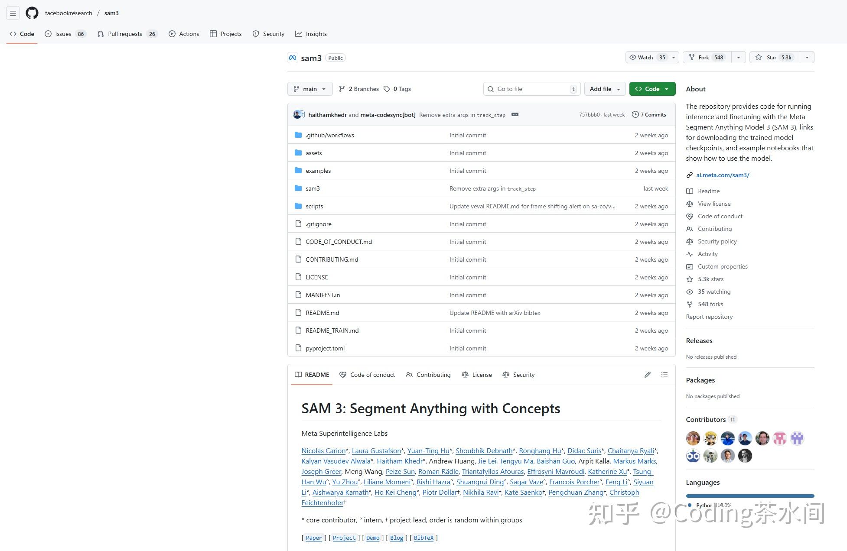Click the README edit pencil icon
The height and width of the screenshot is (551, 847).
pos(647,375)
